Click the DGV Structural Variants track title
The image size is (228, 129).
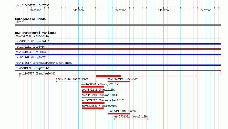pos(36,33)
